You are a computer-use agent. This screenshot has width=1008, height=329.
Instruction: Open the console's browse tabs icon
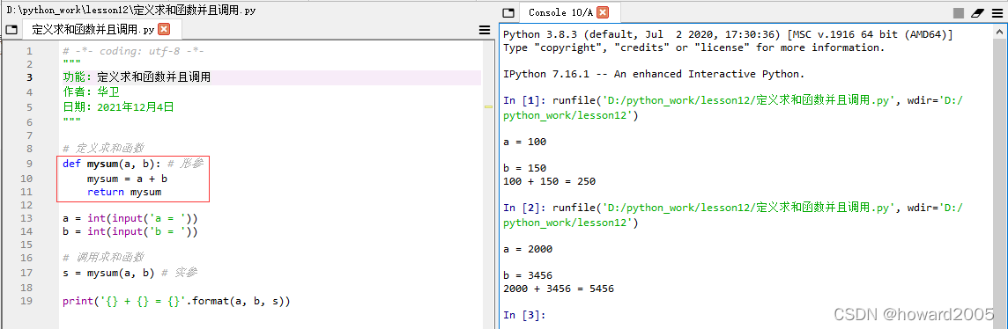pyautogui.click(x=508, y=13)
